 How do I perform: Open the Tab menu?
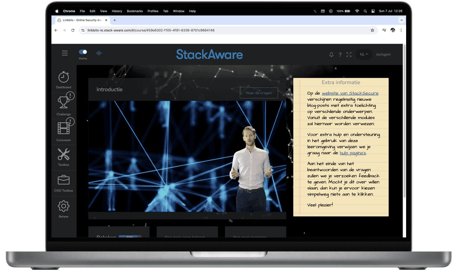pyautogui.click(x=166, y=11)
